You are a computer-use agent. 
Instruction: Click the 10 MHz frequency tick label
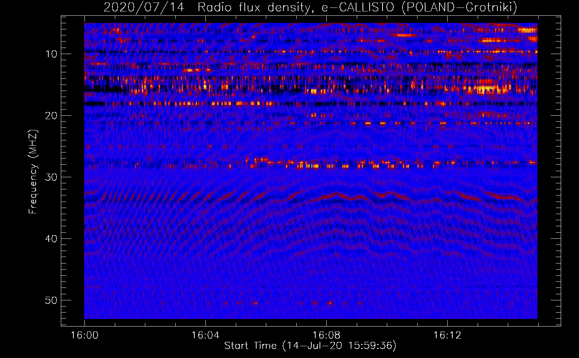click(x=52, y=54)
